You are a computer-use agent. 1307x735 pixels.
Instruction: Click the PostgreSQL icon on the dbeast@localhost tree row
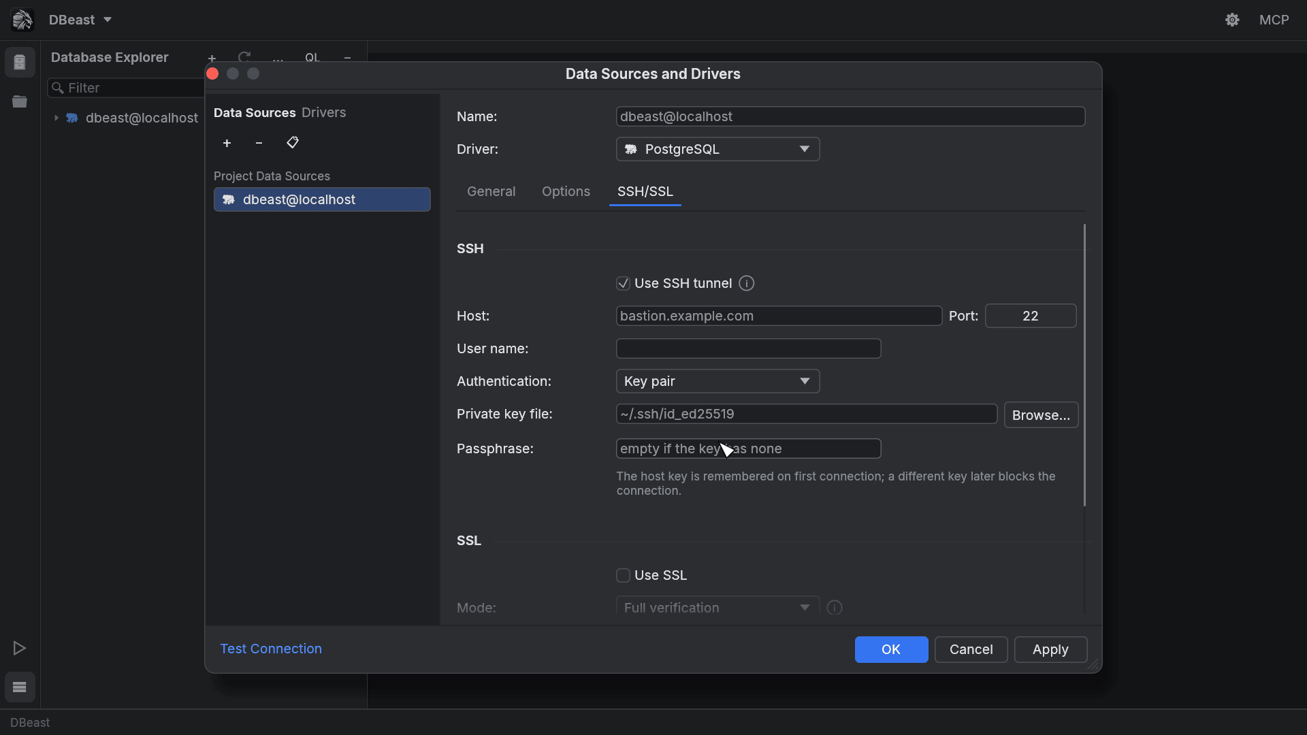pyautogui.click(x=72, y=118)
